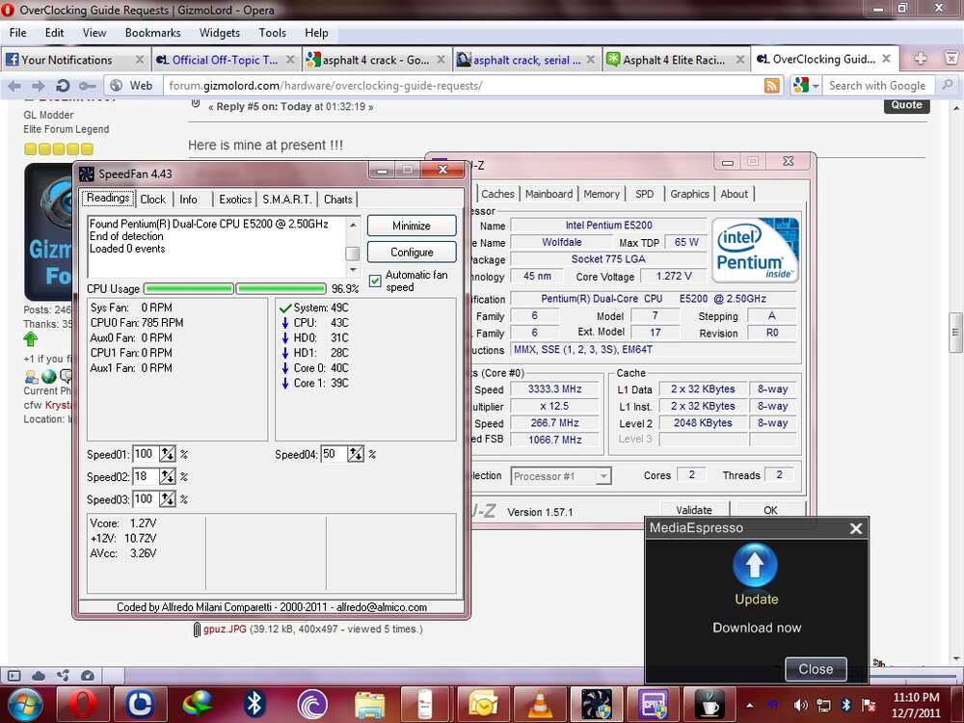Open the CPU-Z Graphics tab
Image resolution: width=964 pixels, height=723 pixels.
pos(689,194)
